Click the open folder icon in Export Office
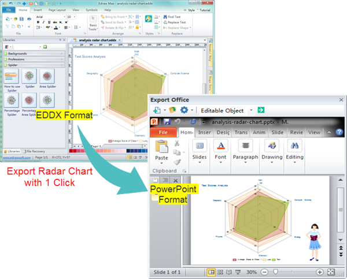The width and height of the screenshot is (347, 279). pyautogui.click(x=172, y=110)
